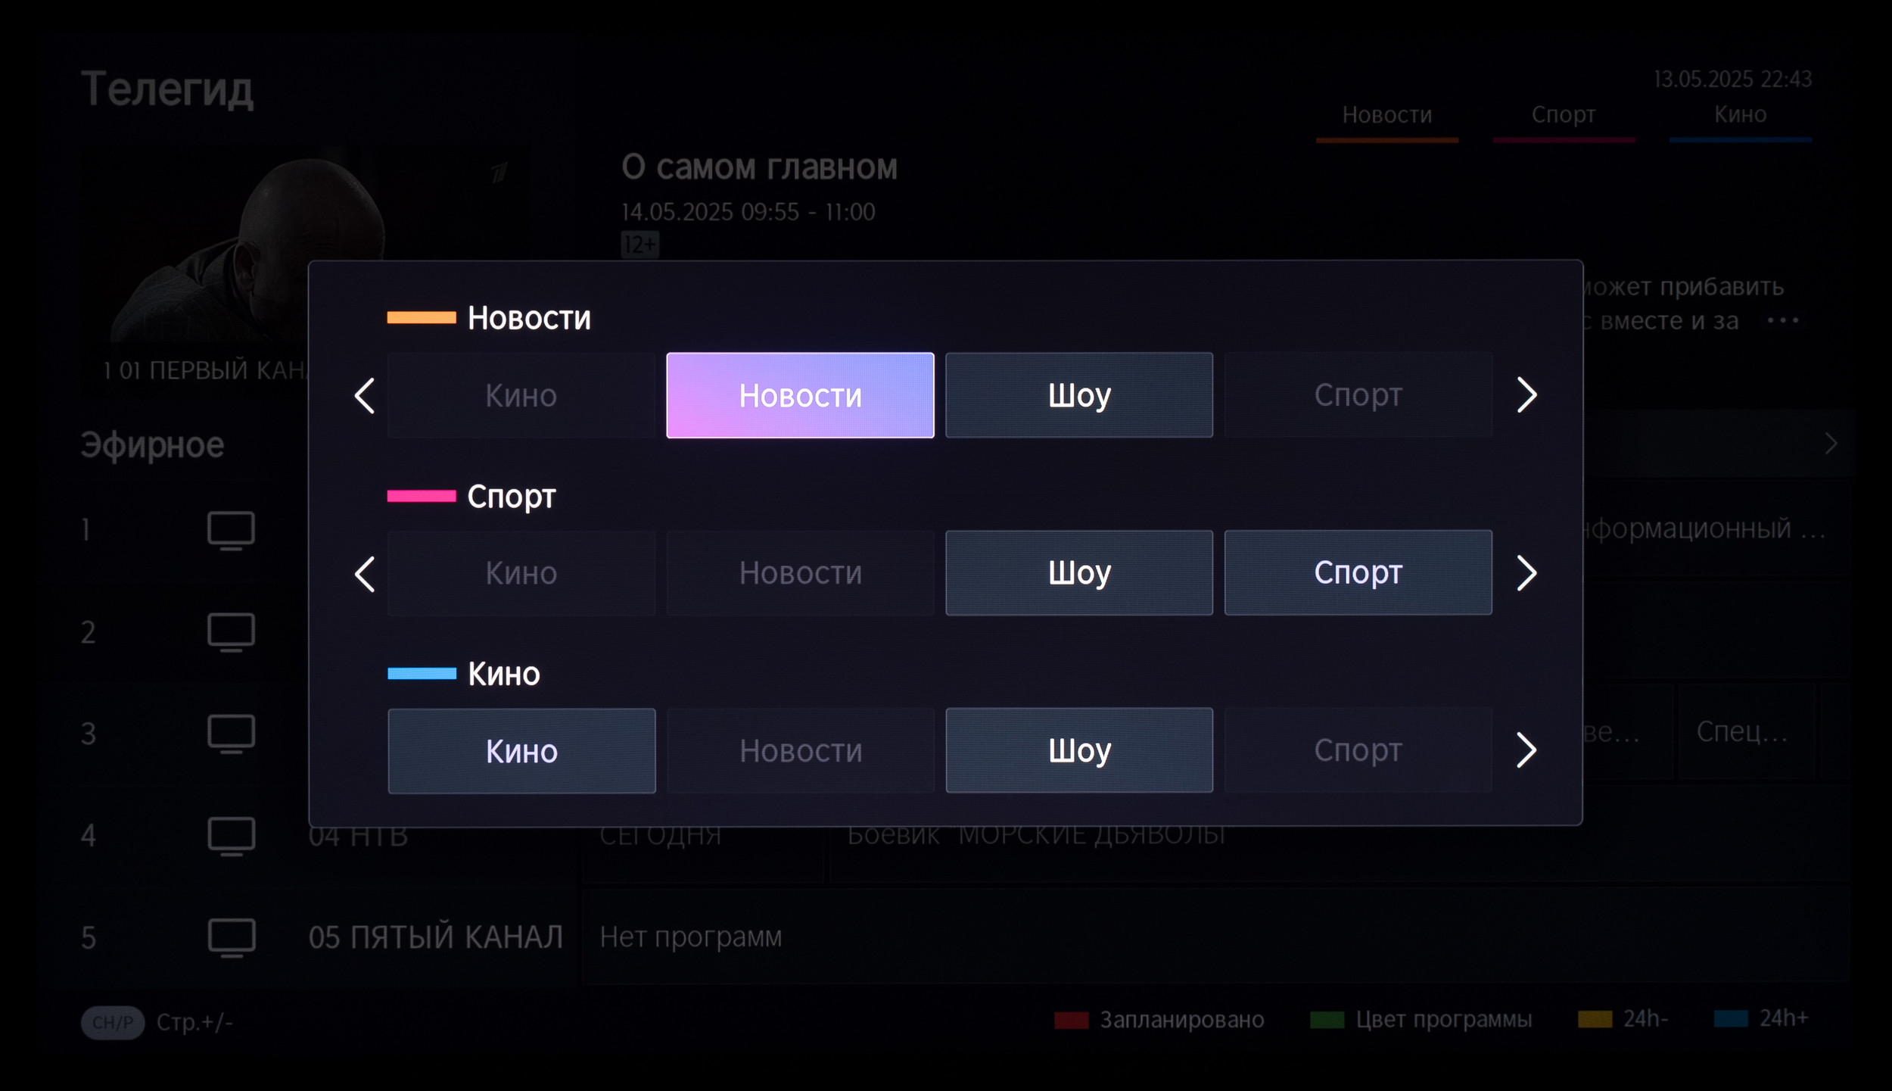Screen dimensions: 1892x1091
Task: Click right arrow in Спорт row
Action: 1526,573
